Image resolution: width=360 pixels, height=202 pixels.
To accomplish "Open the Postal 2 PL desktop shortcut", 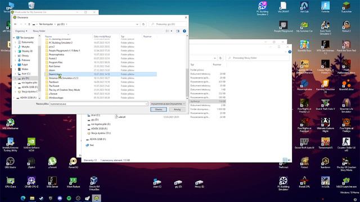I will click(304, 183).
